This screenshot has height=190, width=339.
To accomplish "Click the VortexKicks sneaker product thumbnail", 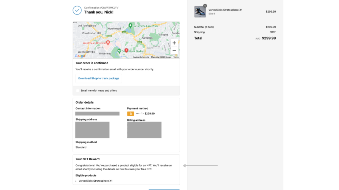I will click(x=200, y=12).
